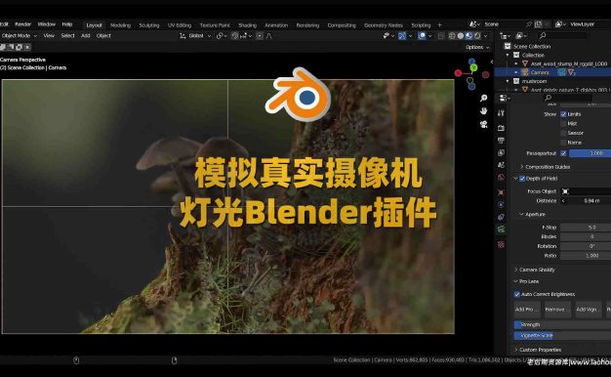Add a new workspace with plus button
The width and height of the screenshot is (611, 377).
439,25
